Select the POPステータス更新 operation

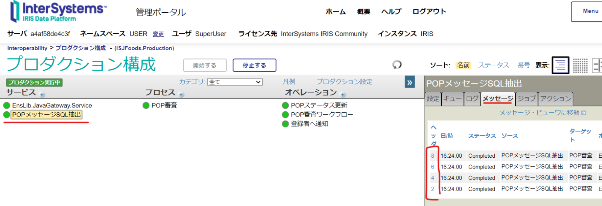pos(319,106)
